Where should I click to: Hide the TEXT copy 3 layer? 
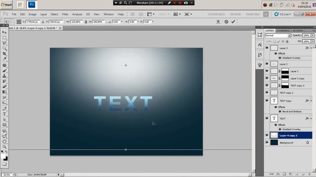tap(267, 86)
